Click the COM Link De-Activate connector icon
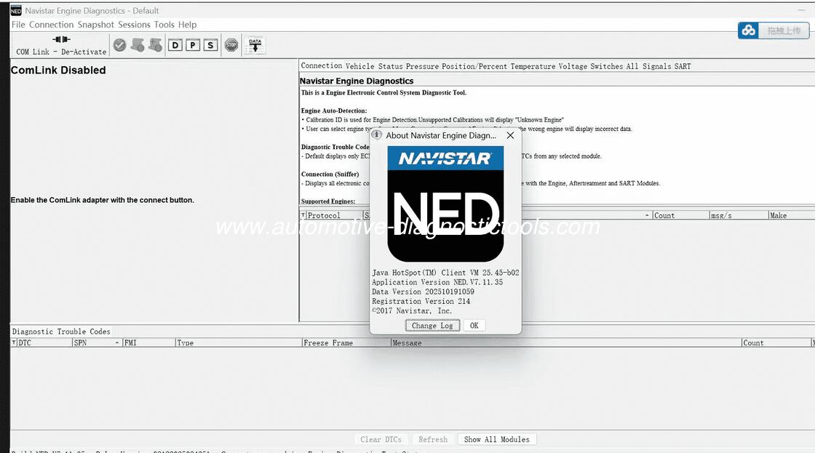Image resolution: width=815 pixels, height=453 pixels. (61, 40)
